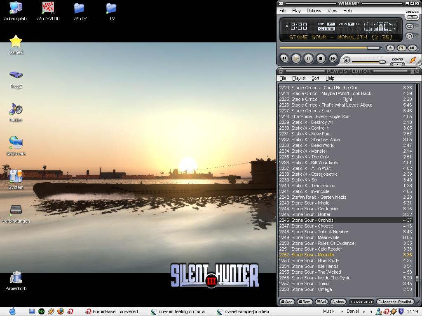Open Winamp File menu
422x316 pixels.
(x=283, y=11)
